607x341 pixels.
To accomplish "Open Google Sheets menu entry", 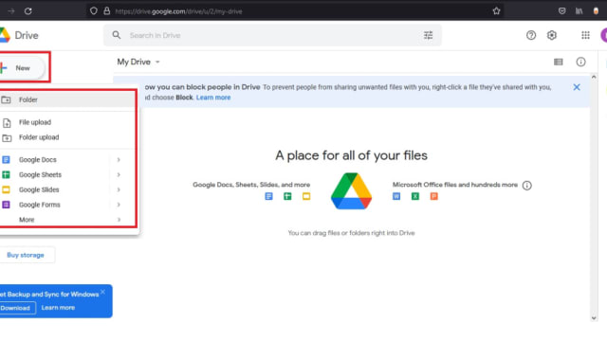I will coord(67,174).
